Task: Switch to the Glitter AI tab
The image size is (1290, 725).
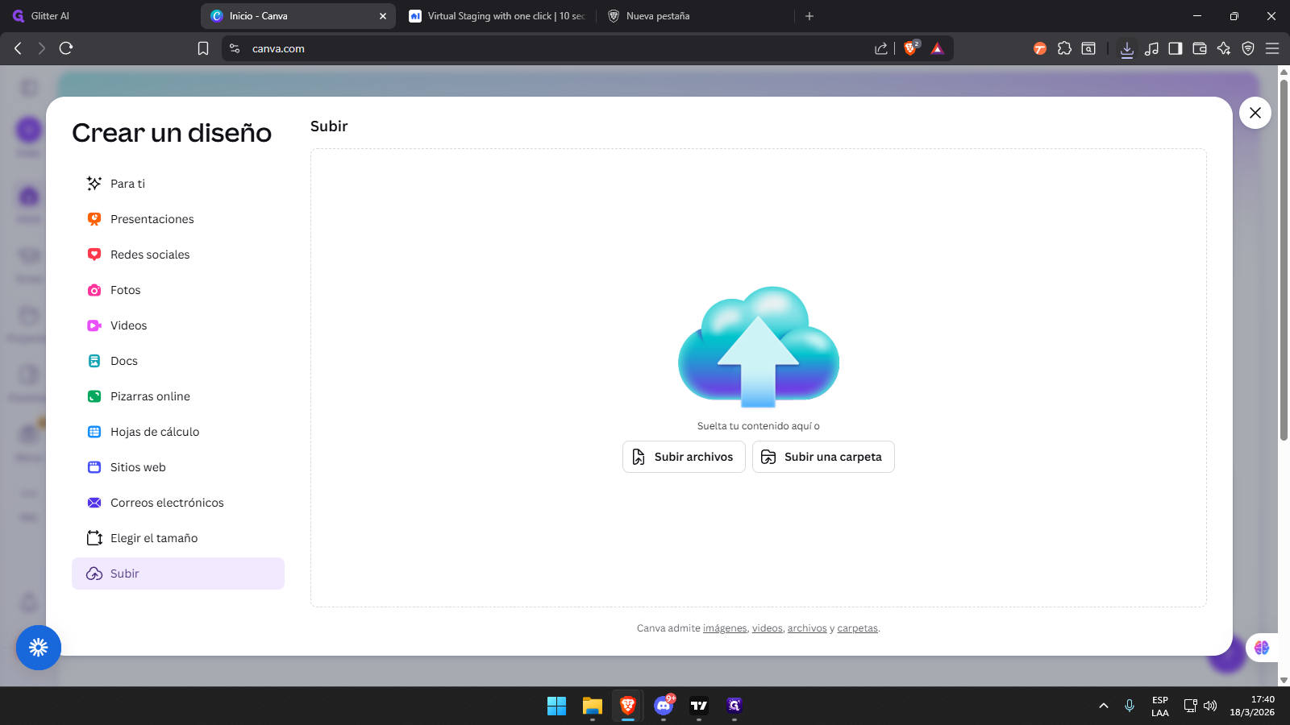Action: pyautogui.click(x=50, y=16)
